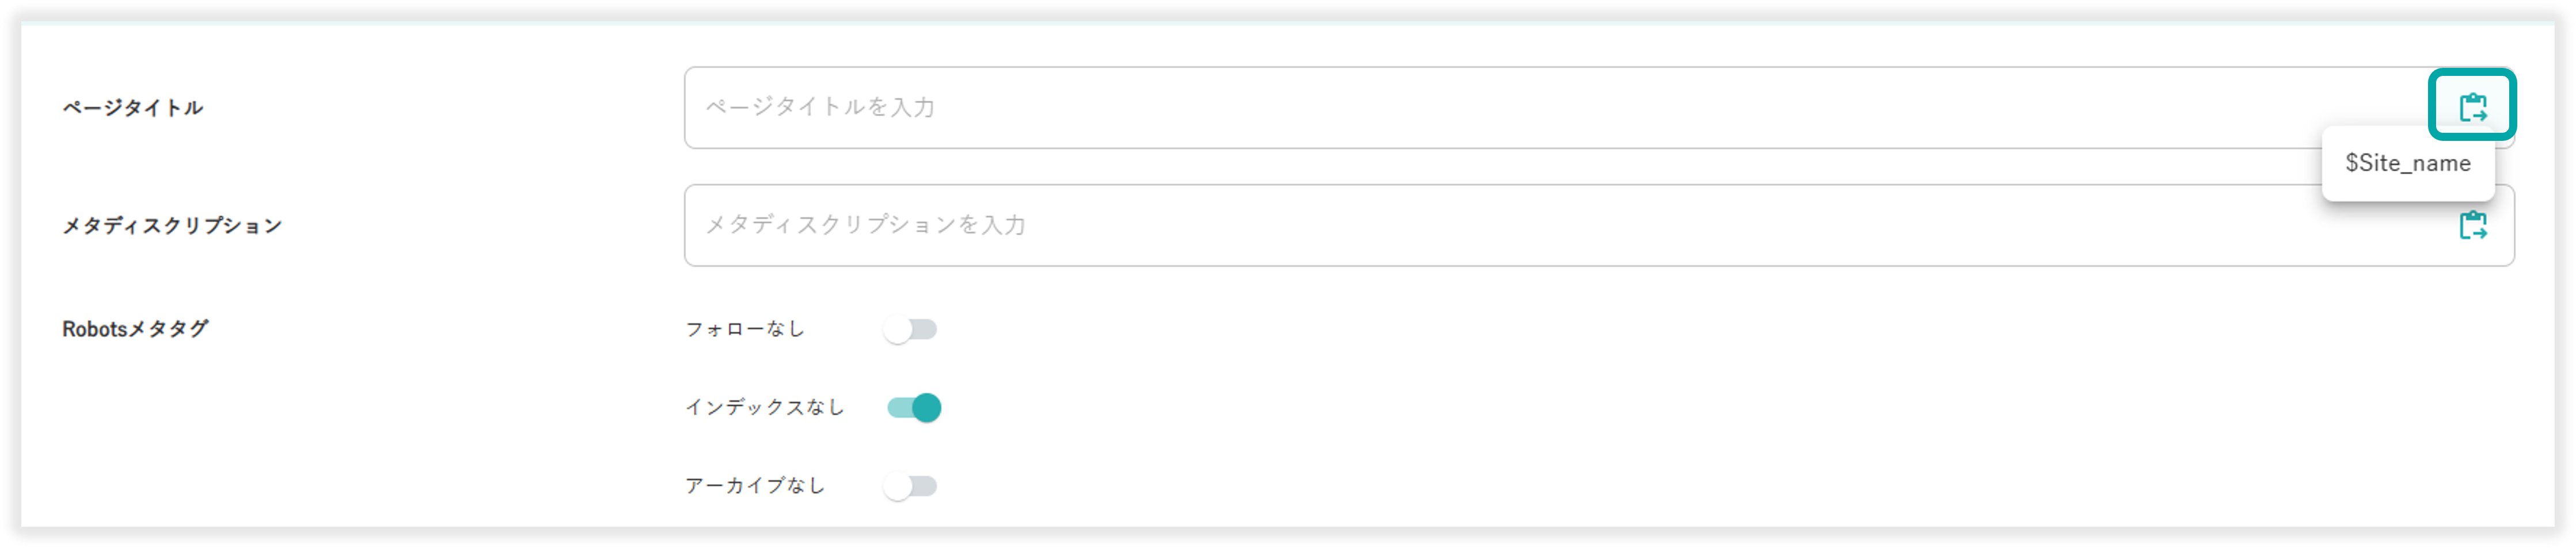Enable the フォローなし toggle
2576x548 pixels.
910,329
